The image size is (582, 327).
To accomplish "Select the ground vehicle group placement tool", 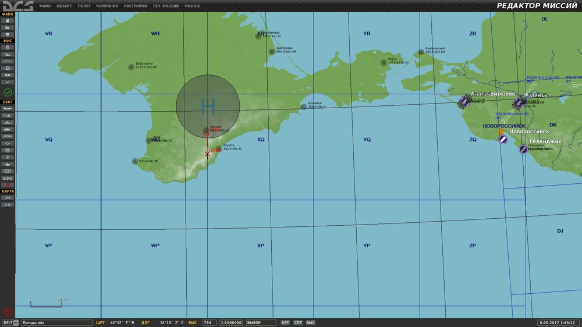I will click(x=8, y=129).
